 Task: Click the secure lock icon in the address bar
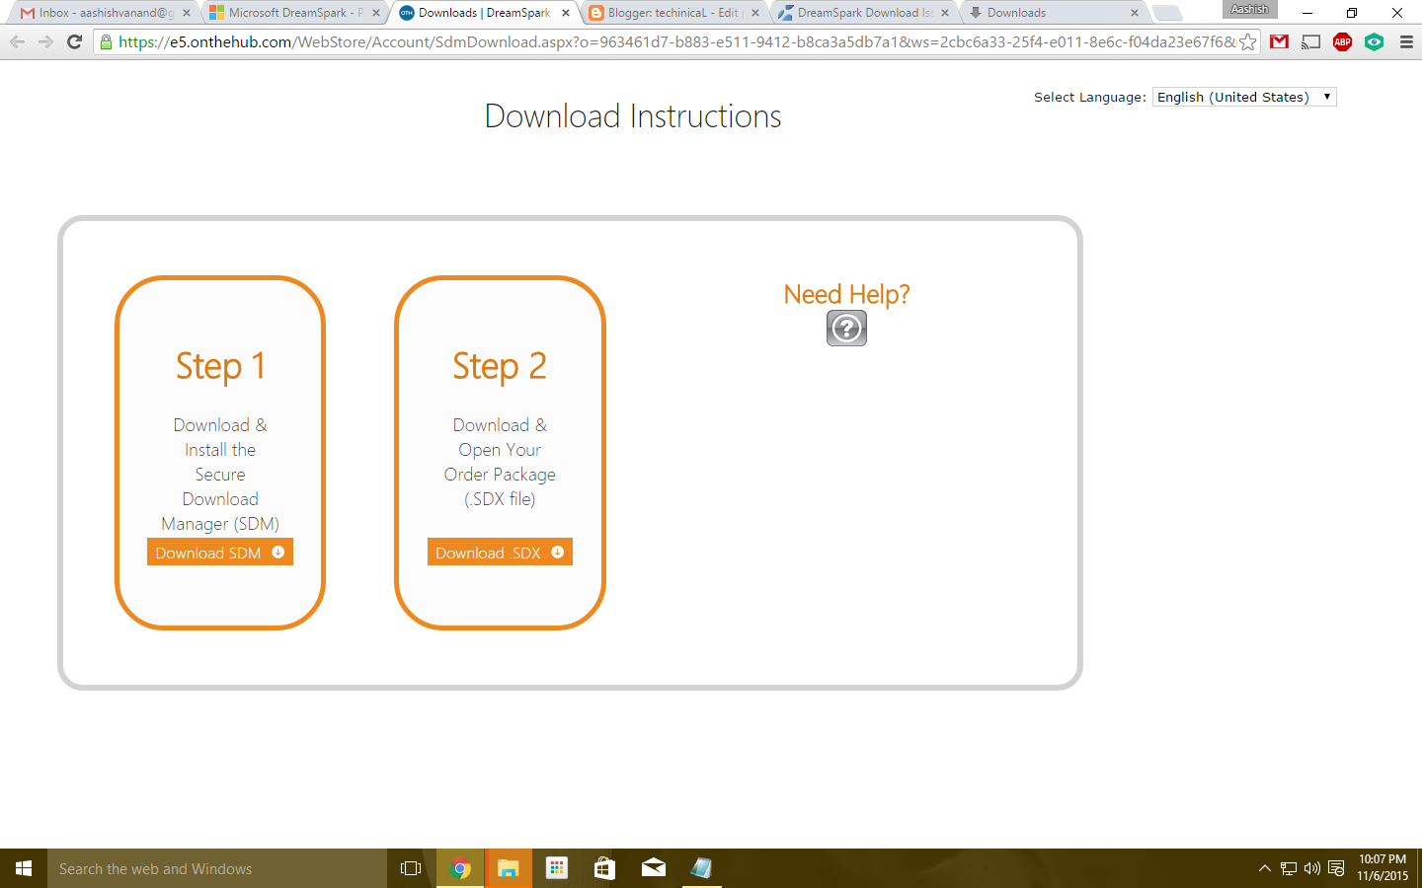click(x=105, y=43)
